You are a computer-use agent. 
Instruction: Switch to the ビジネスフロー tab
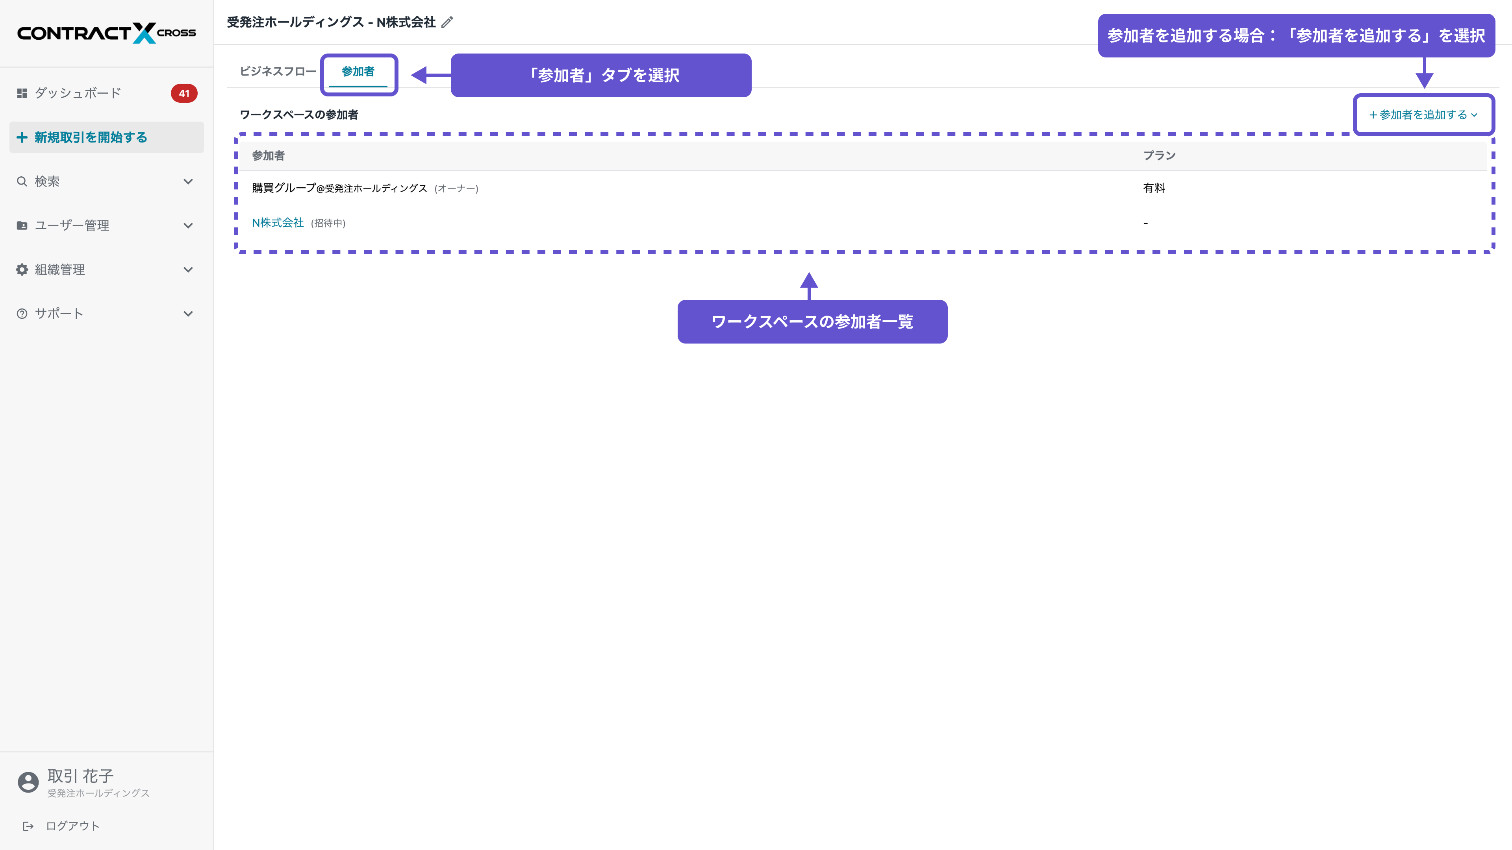coord(278,72)
